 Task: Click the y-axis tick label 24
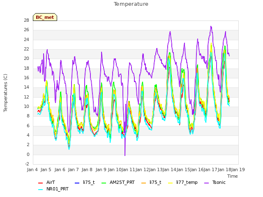[26, 39]
